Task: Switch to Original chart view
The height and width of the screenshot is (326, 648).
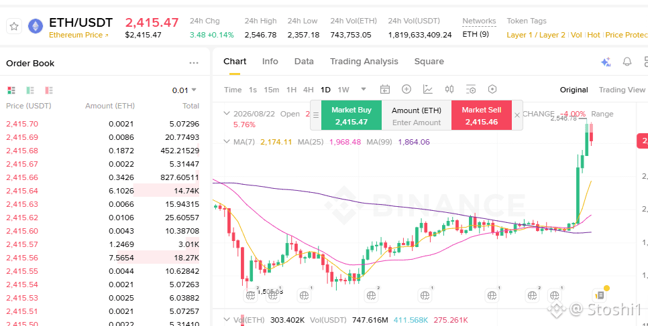Action: (574, 90)
